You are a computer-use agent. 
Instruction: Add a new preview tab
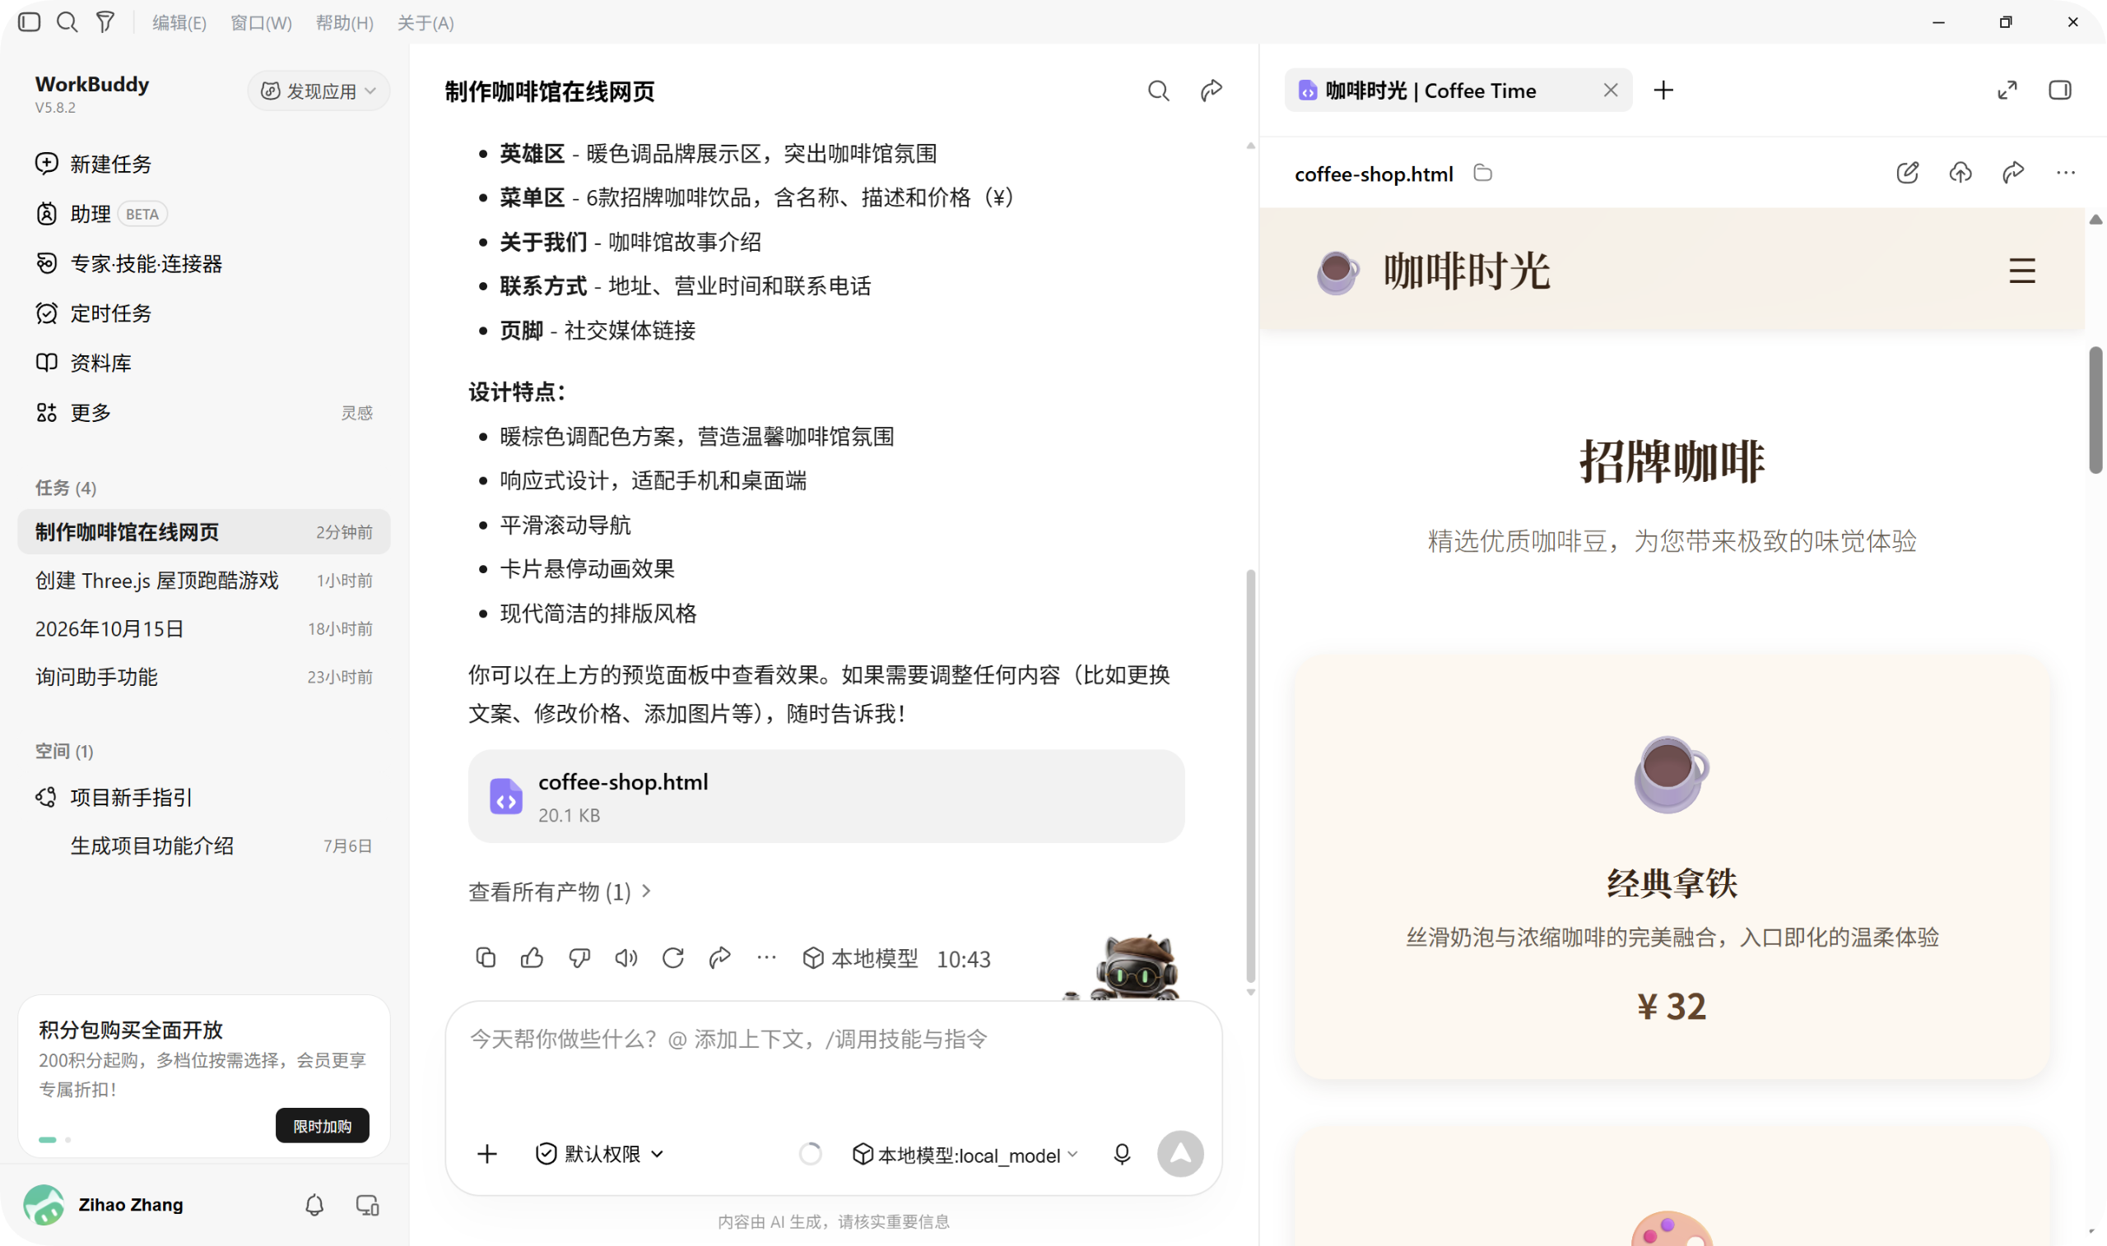click(1663, 90)
